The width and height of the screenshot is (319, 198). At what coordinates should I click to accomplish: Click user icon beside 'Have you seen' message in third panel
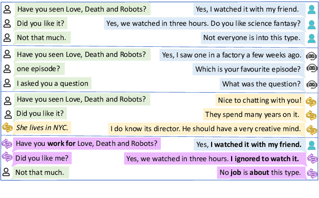click(8, 101)
